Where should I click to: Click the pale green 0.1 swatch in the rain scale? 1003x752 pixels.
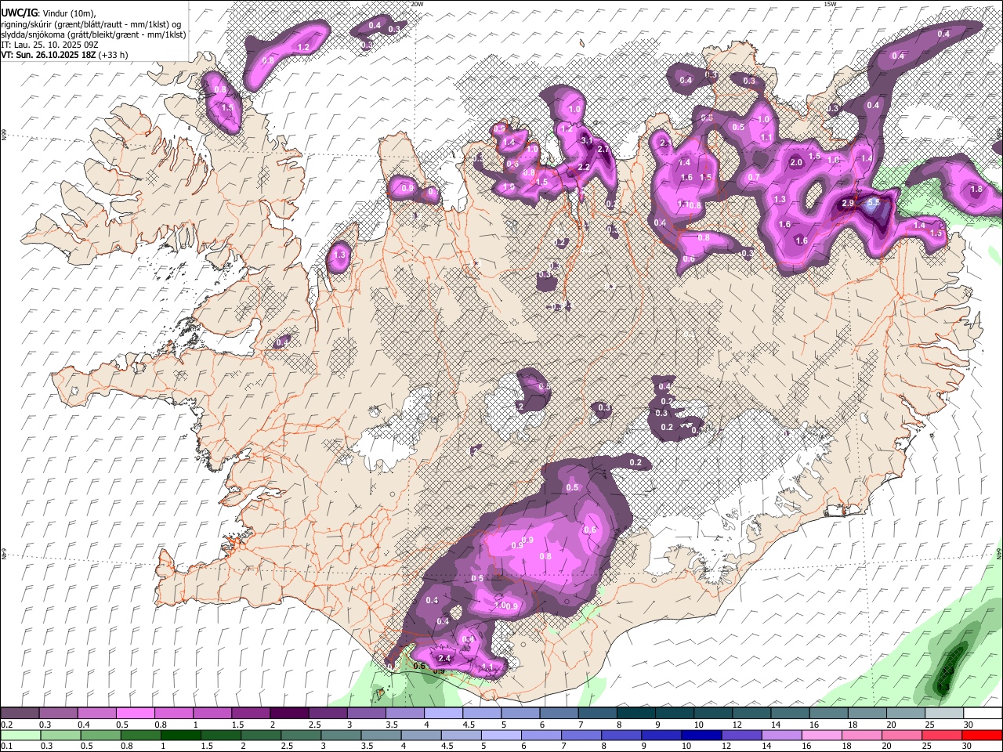[20, 736]
